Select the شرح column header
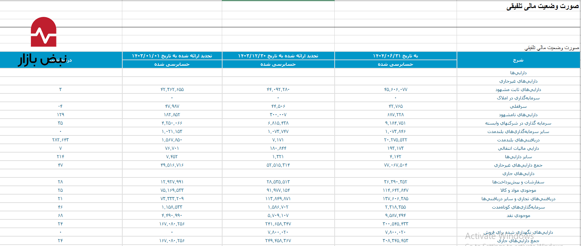 coord(518,60)
